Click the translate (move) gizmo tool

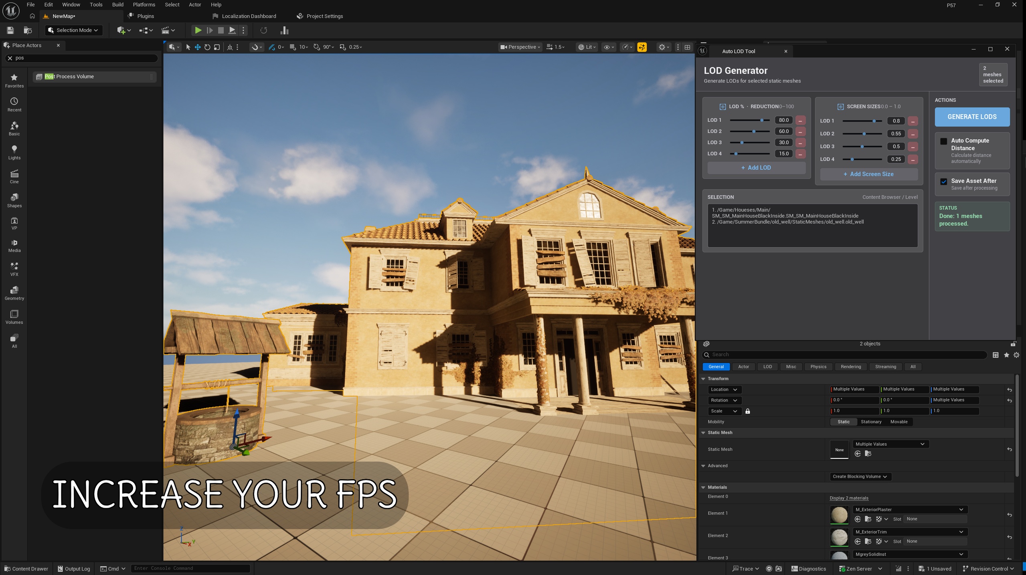[198, 47]
